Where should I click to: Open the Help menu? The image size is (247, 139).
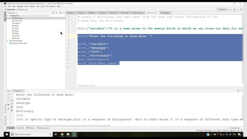click(59, 6)
